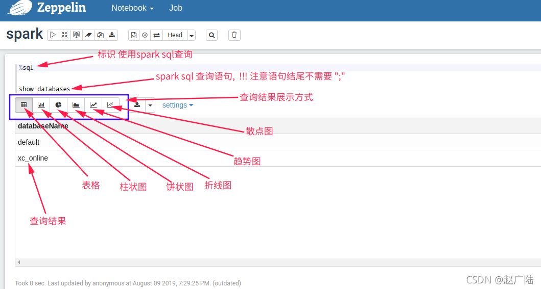Clear all output with eraser icon
541x289 pixels.
pos(88,35)
